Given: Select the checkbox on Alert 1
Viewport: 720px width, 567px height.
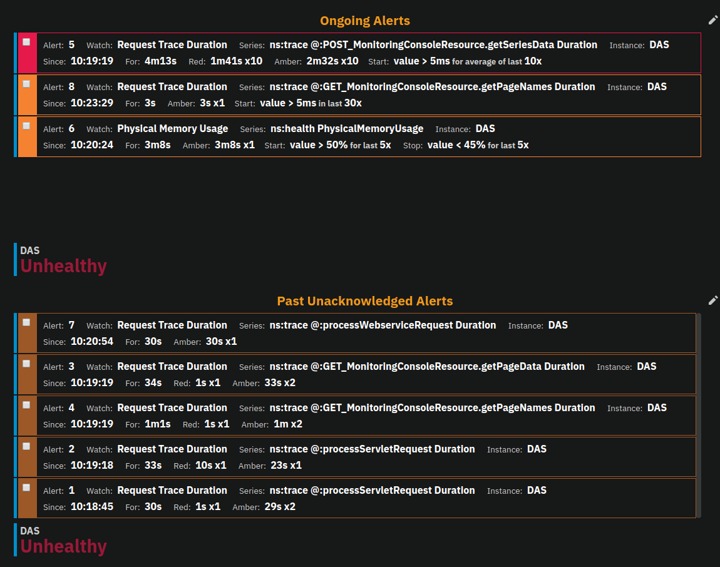Looking at the screenshot, I should coord(26,488).
